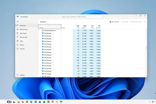156x104 pixels.
Task: Click the End task button
Action: tap(125, 22)
